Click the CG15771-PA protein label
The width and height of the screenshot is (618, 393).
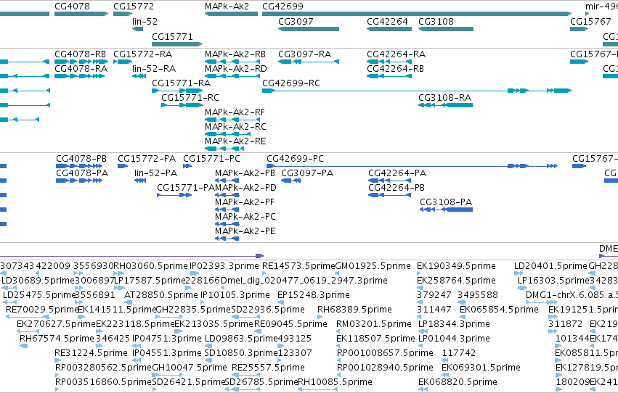[x=186, y=188]
